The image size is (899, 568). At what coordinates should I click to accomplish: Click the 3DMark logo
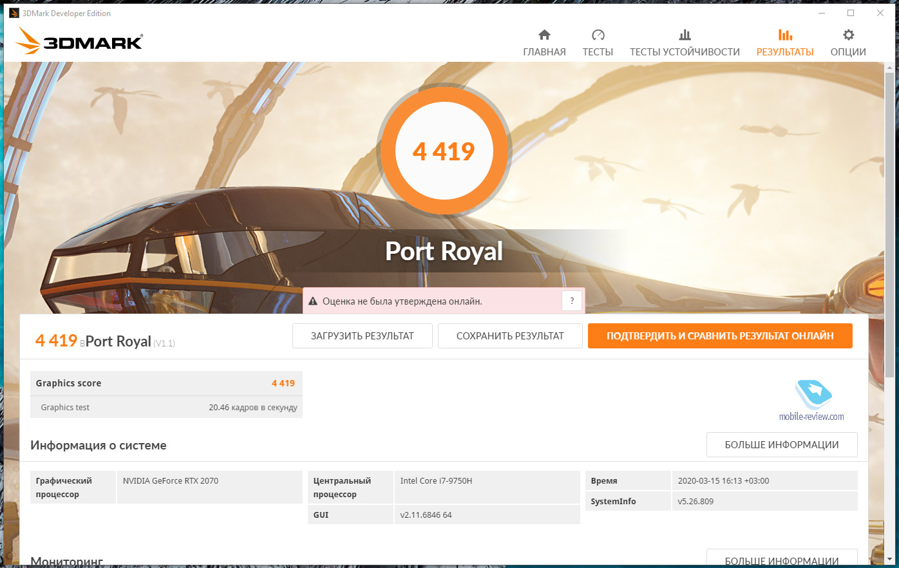click(79, 41)
